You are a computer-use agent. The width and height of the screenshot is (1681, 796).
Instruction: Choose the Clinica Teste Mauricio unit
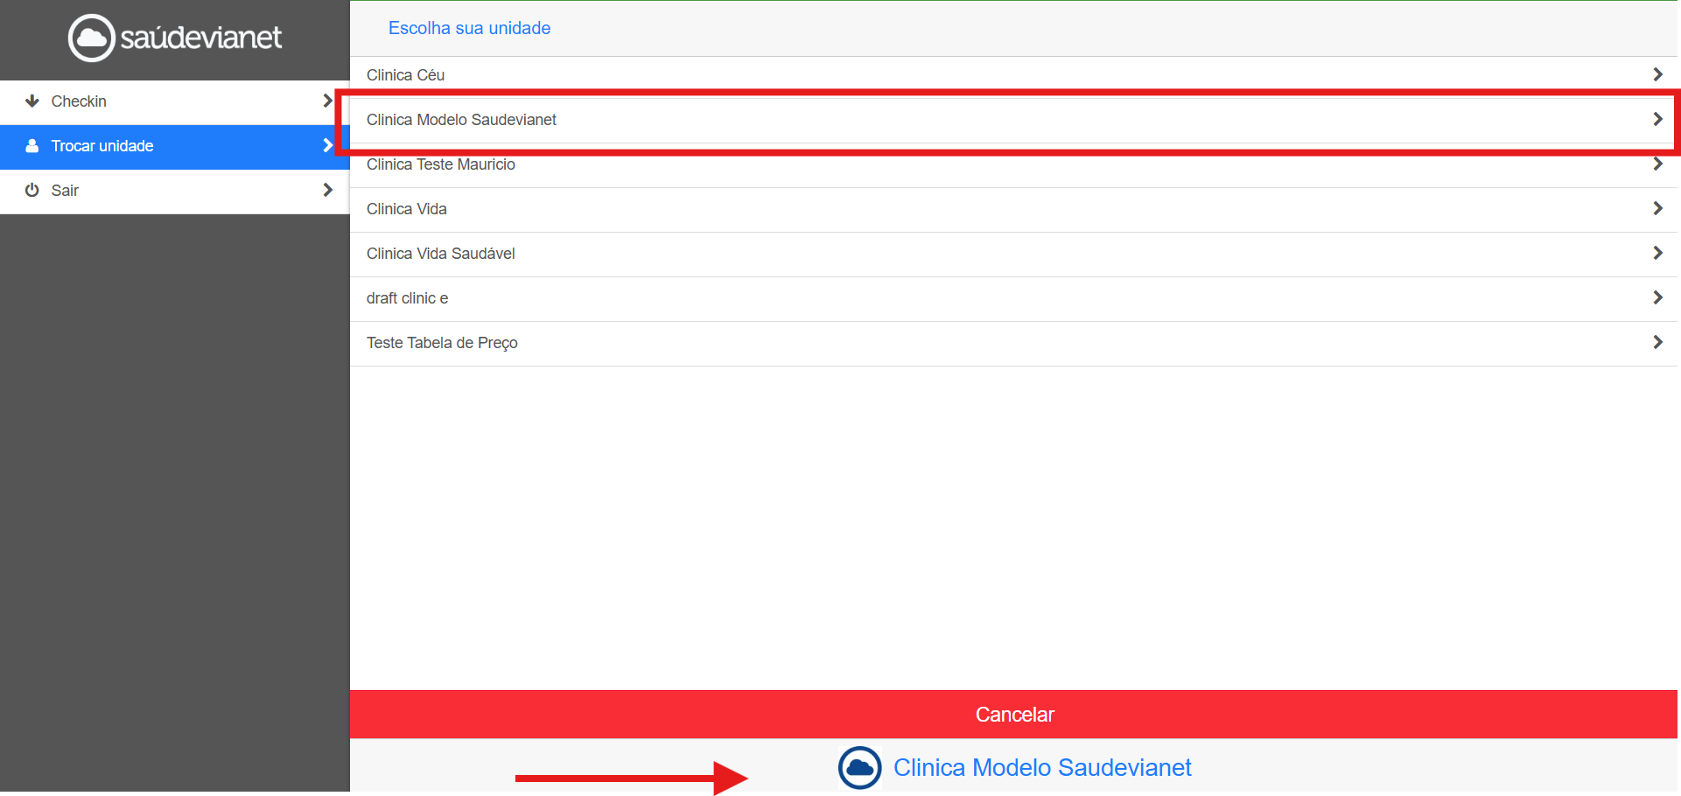point(1013,164)
